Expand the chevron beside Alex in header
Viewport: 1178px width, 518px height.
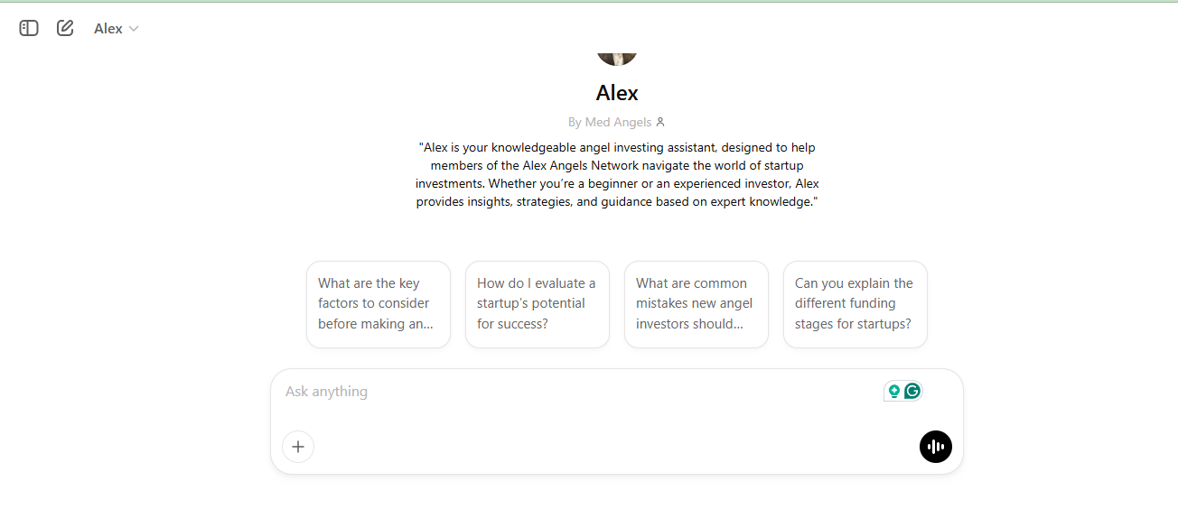point(134,29)
